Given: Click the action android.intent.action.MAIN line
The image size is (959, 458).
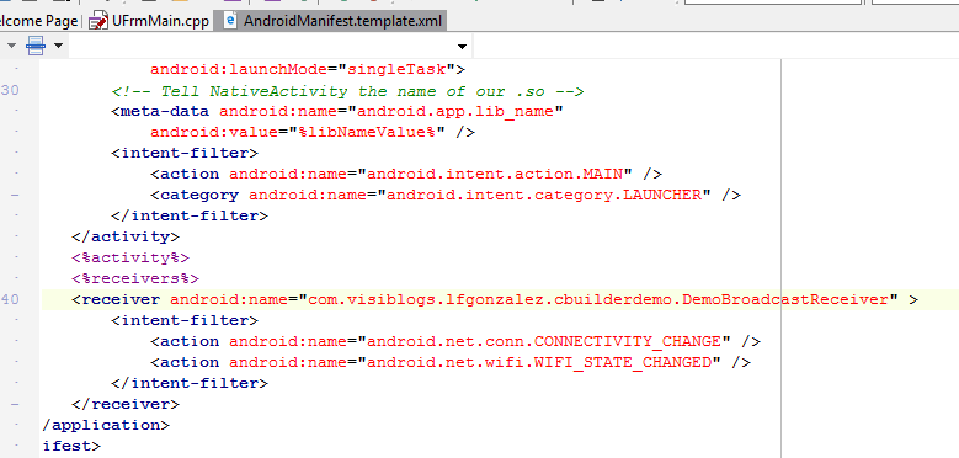Looking at the screenshot, I should point(406,174).
